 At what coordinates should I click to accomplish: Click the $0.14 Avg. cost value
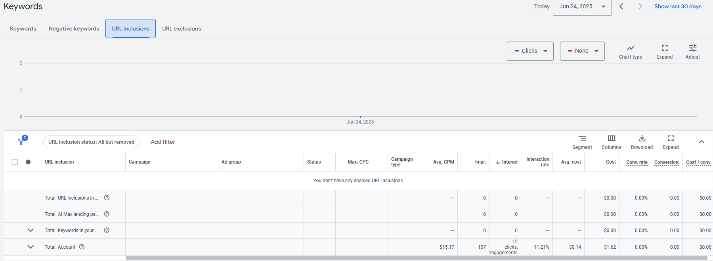(575, 247)
